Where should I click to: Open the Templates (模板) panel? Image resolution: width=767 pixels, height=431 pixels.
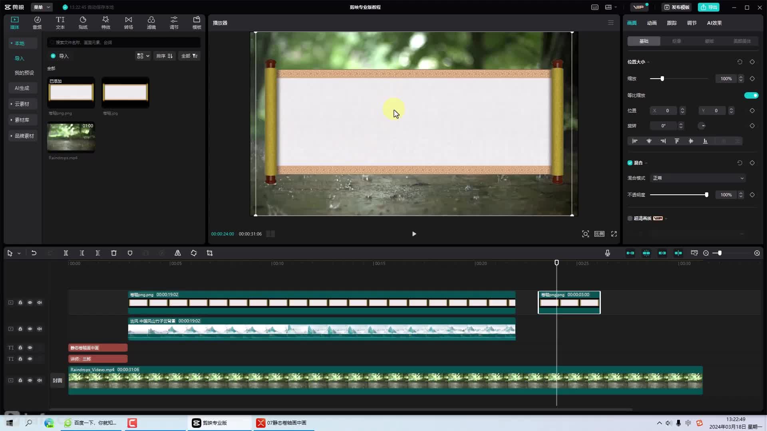pos(197,23)
